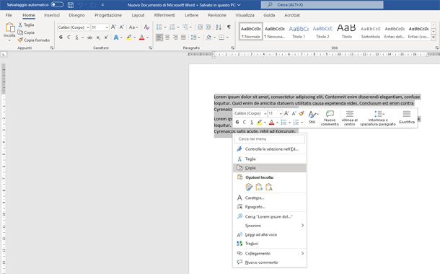This screenshot has height=274, width=440.
Task: Choose Taglia from the context menu
Action: click(270, 159)
